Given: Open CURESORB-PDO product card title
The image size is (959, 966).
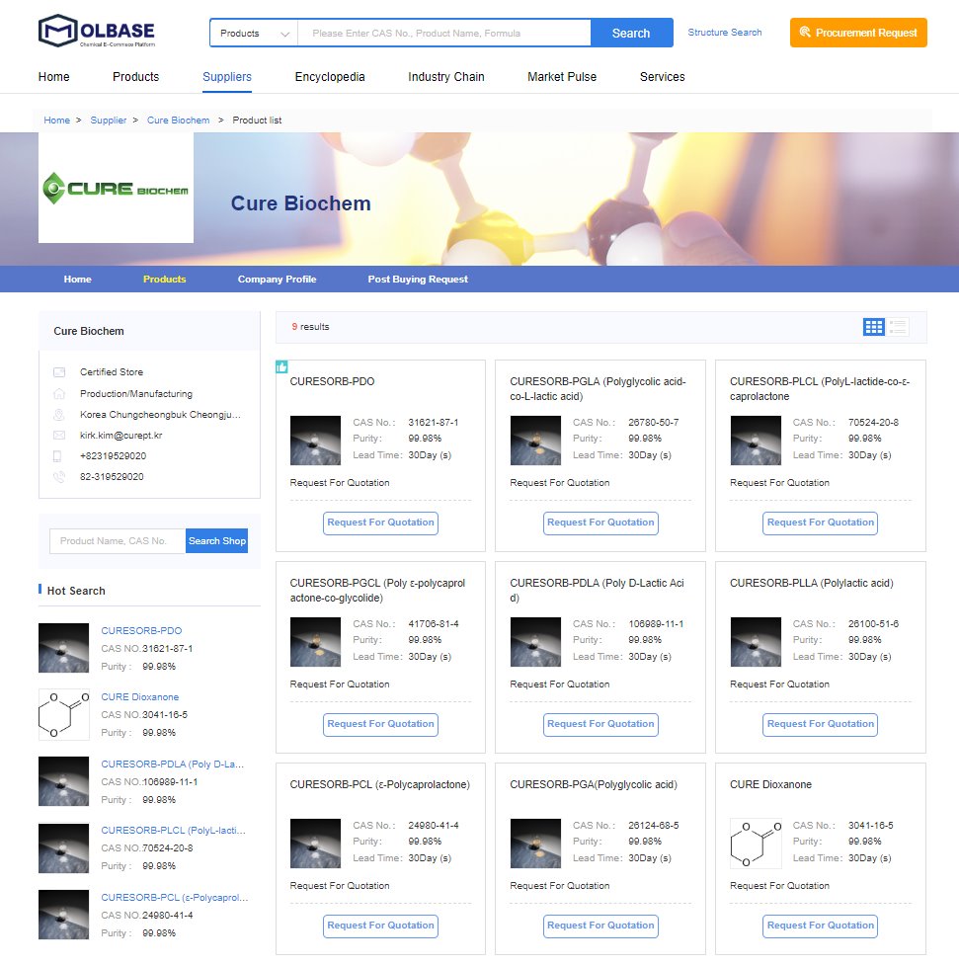Looking at the screenshot, I should coord(332,382).
